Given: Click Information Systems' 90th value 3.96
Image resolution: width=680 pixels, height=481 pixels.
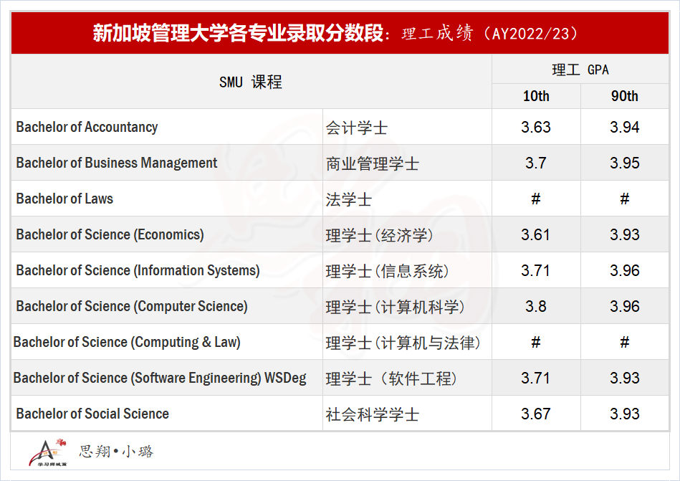Looking at the screenshot, I should [625, 271].
